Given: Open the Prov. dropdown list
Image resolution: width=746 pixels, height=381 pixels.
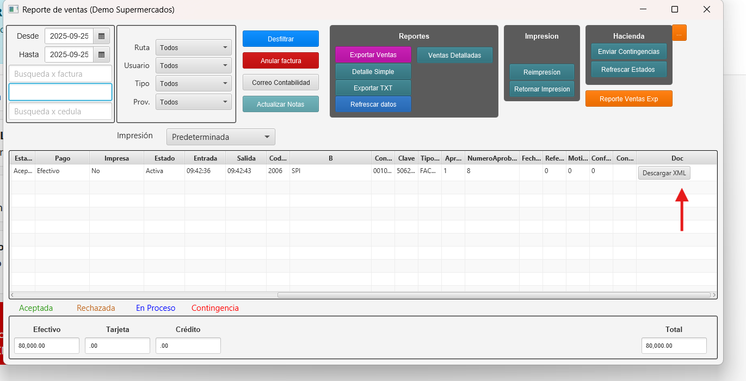Looking at the screenshot, I should point(194,102).
